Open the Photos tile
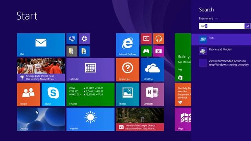 pyautogui.click(x=127, y=94)
